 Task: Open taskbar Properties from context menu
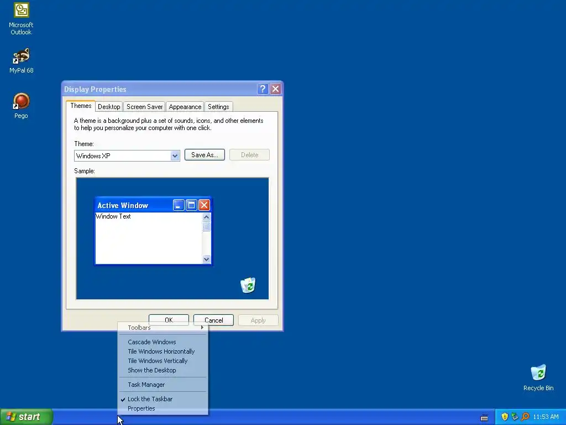(x=164, y=408)
